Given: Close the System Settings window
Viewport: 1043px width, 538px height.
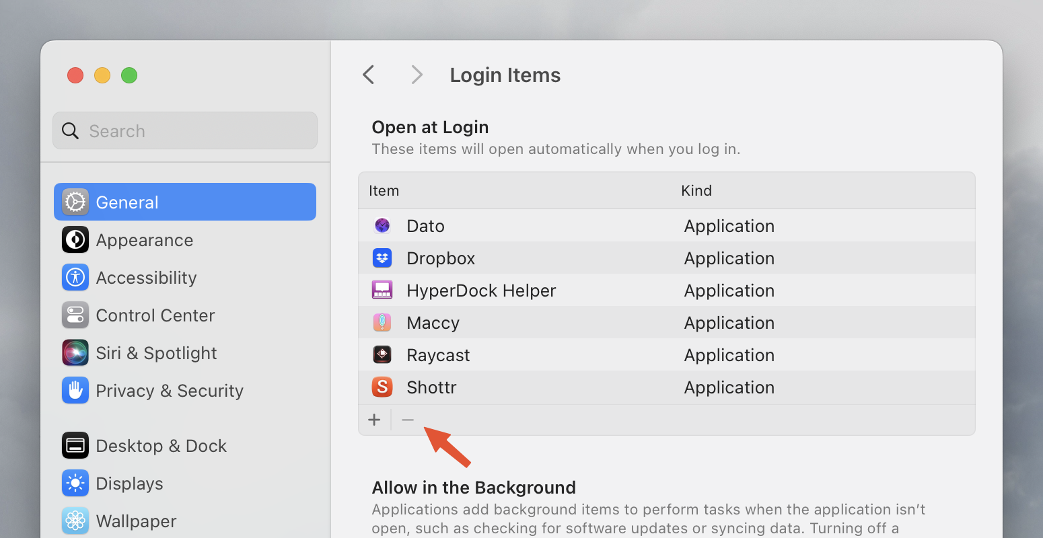Looking at the screenshot, I should (75, 75).
